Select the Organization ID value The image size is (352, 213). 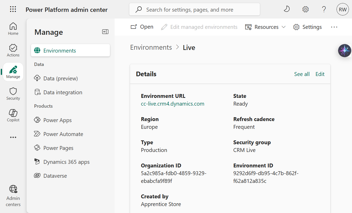pos(174,177)
